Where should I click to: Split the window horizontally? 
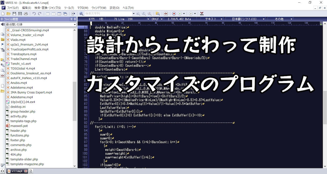tap(48, 14)
